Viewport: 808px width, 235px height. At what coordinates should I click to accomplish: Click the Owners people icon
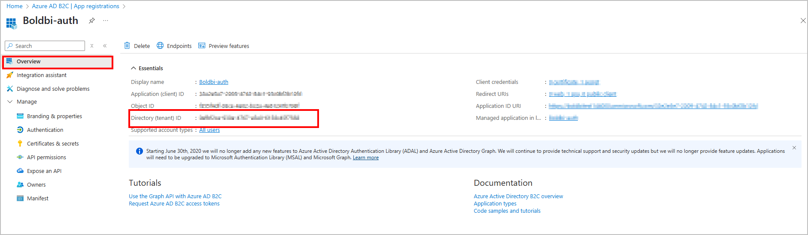point(20,184)
